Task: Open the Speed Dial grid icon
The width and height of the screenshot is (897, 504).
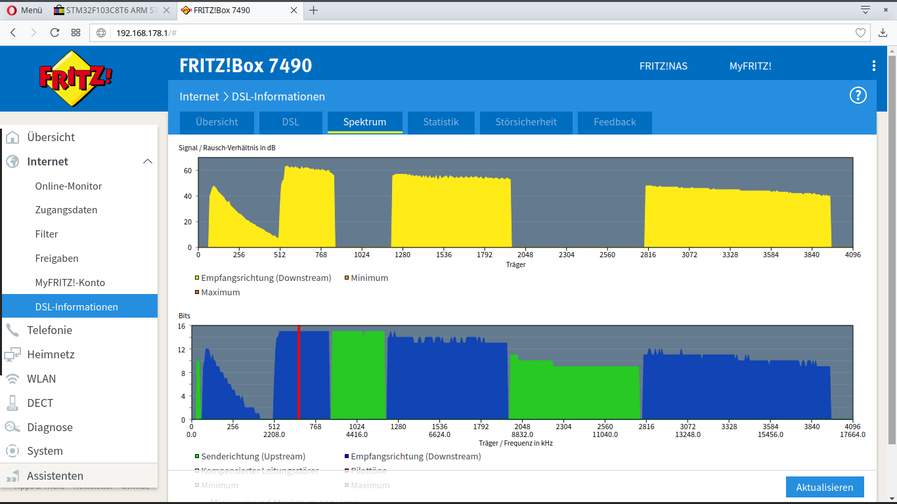Action: 76,33
